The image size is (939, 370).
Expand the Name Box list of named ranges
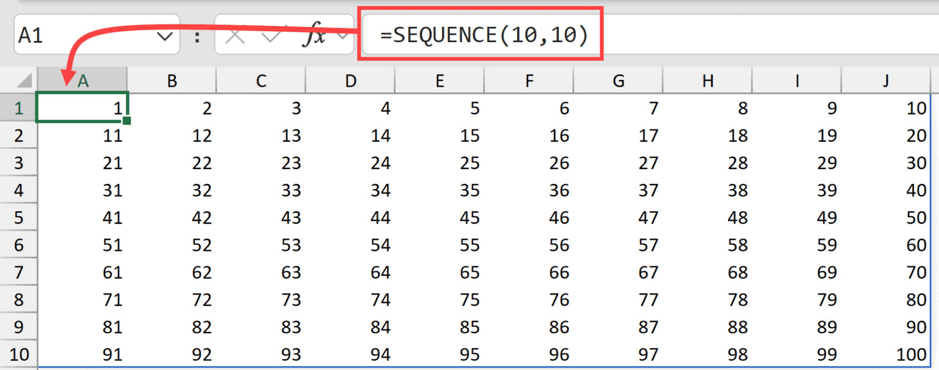coord(165,35)
